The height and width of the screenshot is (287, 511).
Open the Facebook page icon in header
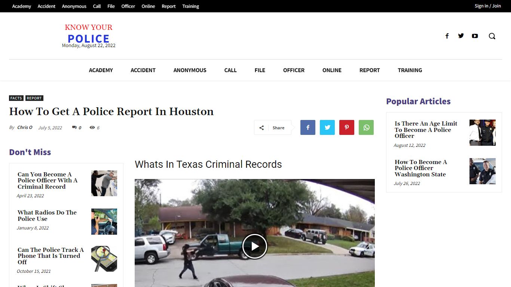tap(447, 36)
